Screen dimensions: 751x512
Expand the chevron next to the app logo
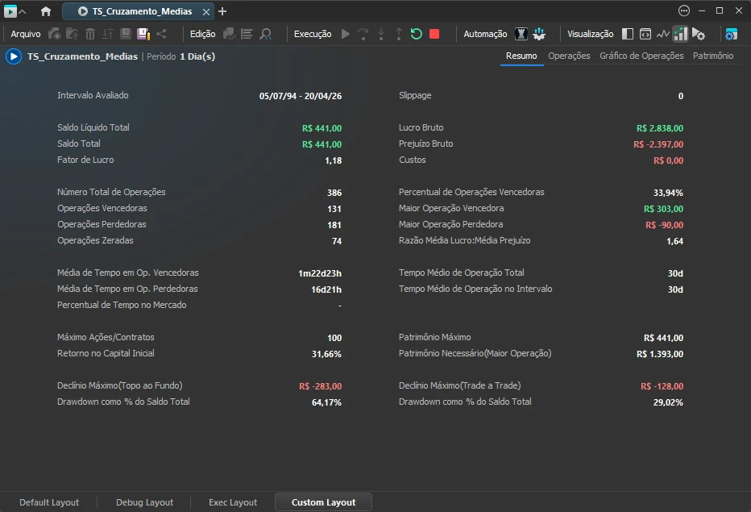pos(22,11)
